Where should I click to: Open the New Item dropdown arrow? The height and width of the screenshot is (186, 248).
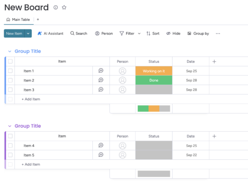pyautogui.click(x=28, y=33)
